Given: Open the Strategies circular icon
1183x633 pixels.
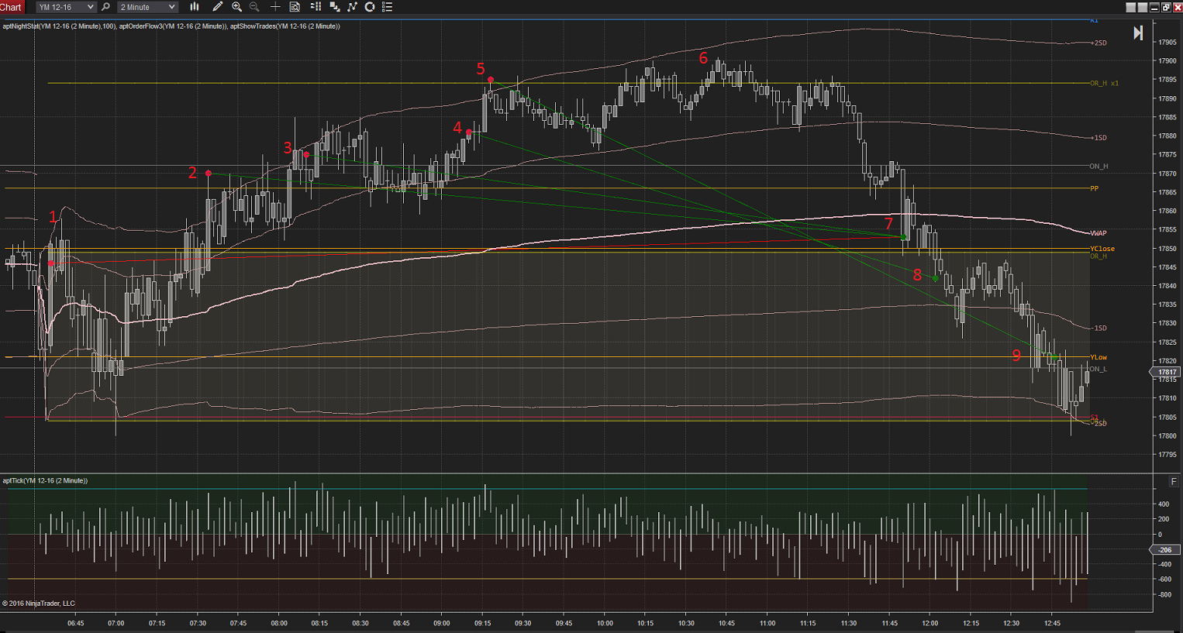Looking at the screenshot, I should coord(370,7).
